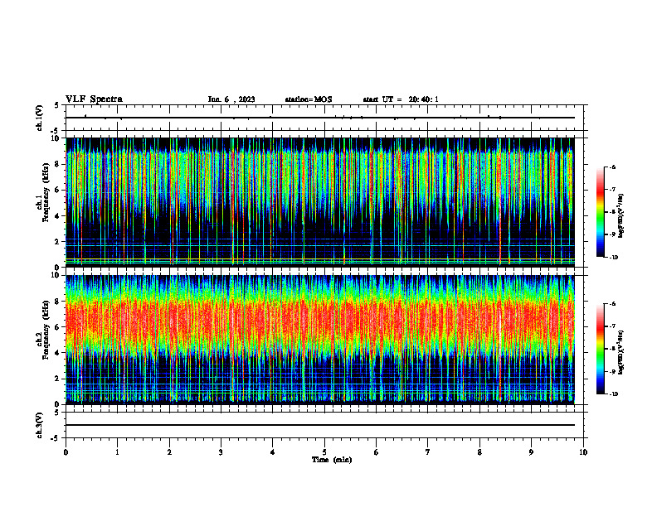Click the "VLF Spectra" plot title
This screenshot has height=507, width=657.
[94, 99]
